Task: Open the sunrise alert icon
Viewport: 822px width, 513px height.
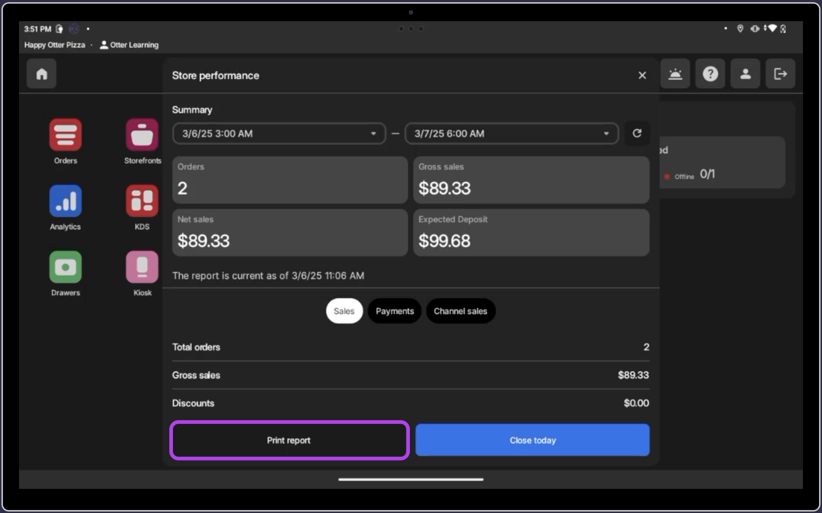Action: pyautogui.click(x=675, y=74)
